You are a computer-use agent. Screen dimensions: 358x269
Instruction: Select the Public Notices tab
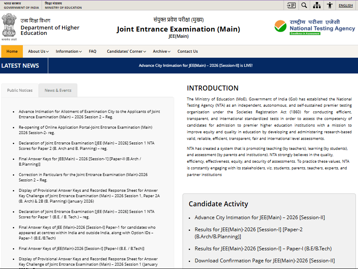pyautogui.click(x=19, y=90)
